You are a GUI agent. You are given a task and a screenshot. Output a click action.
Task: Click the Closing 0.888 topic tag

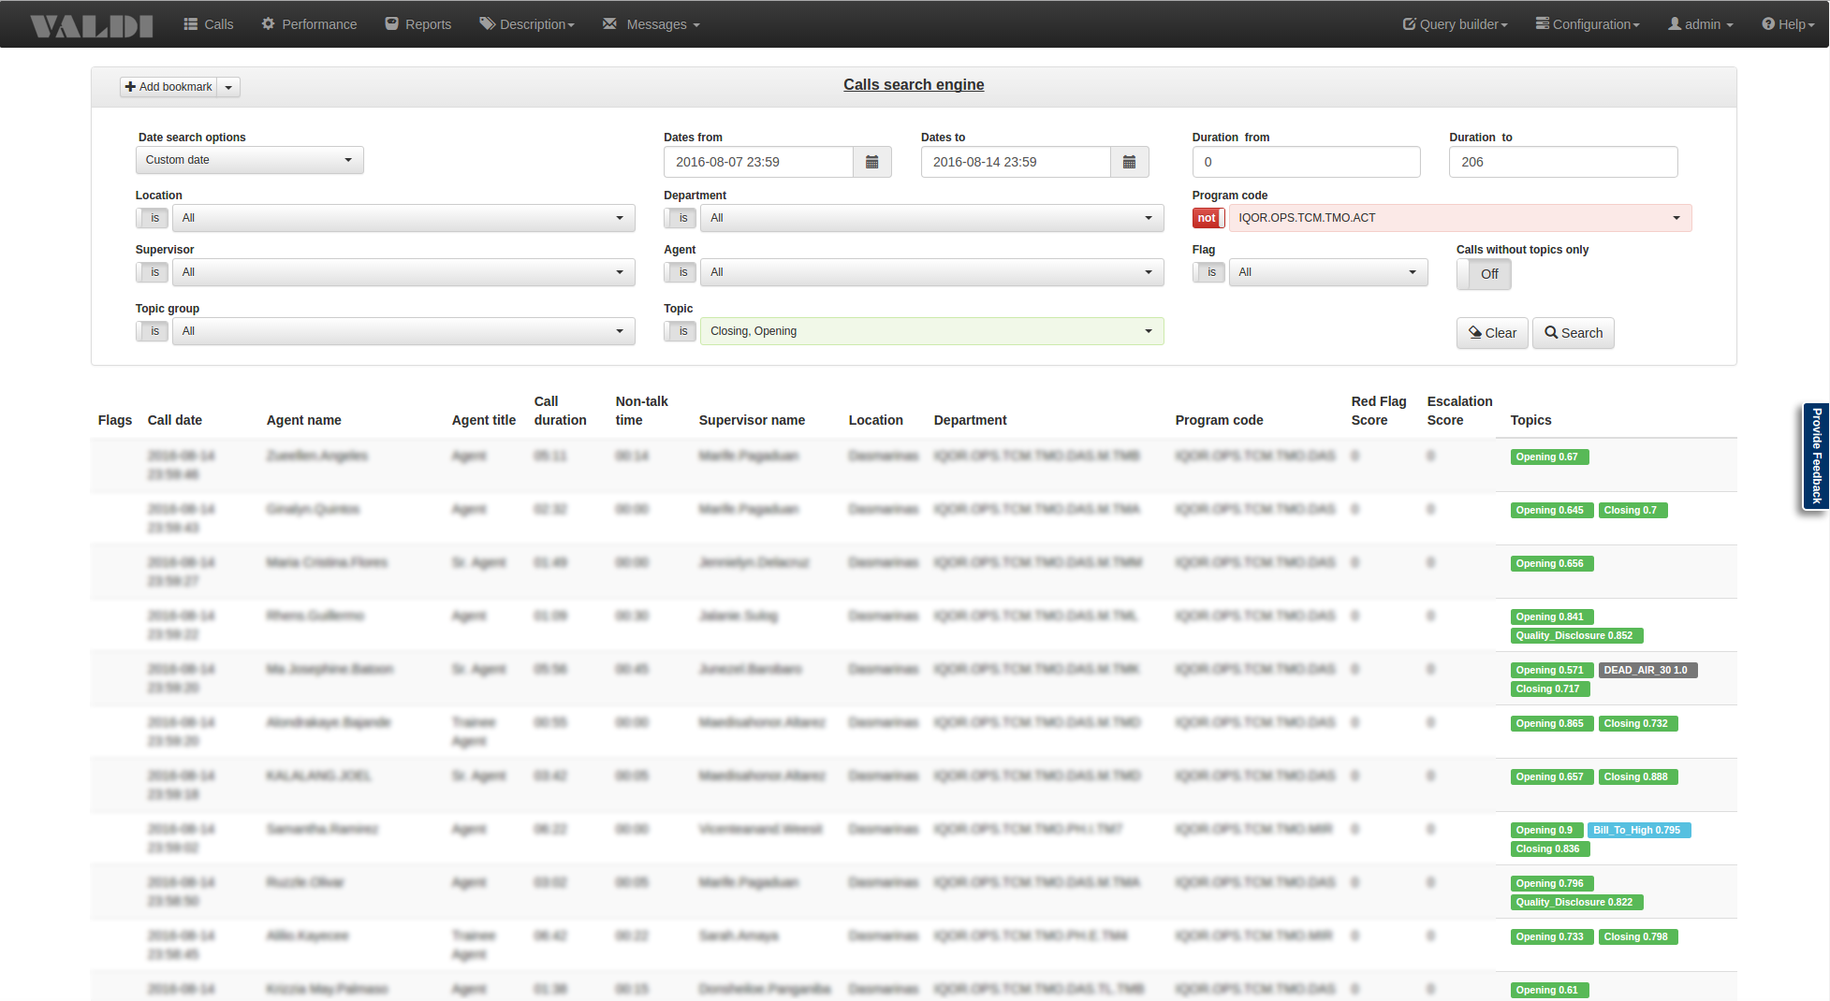point(1638,777)
